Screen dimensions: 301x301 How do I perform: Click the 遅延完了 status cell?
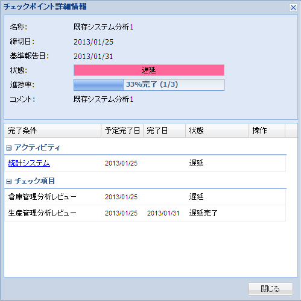(x=203, y=213)
